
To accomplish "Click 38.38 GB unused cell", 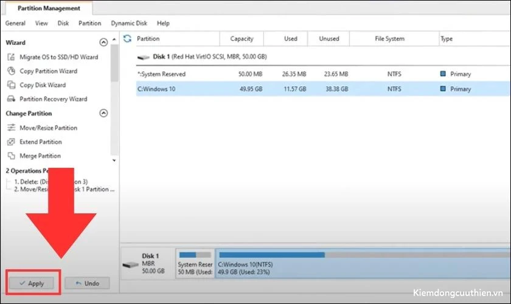I will click(x=336, y=89).
